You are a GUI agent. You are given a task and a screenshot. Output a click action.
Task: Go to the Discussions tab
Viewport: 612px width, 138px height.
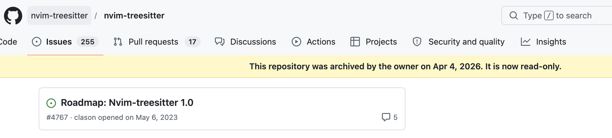pos(253,42)
